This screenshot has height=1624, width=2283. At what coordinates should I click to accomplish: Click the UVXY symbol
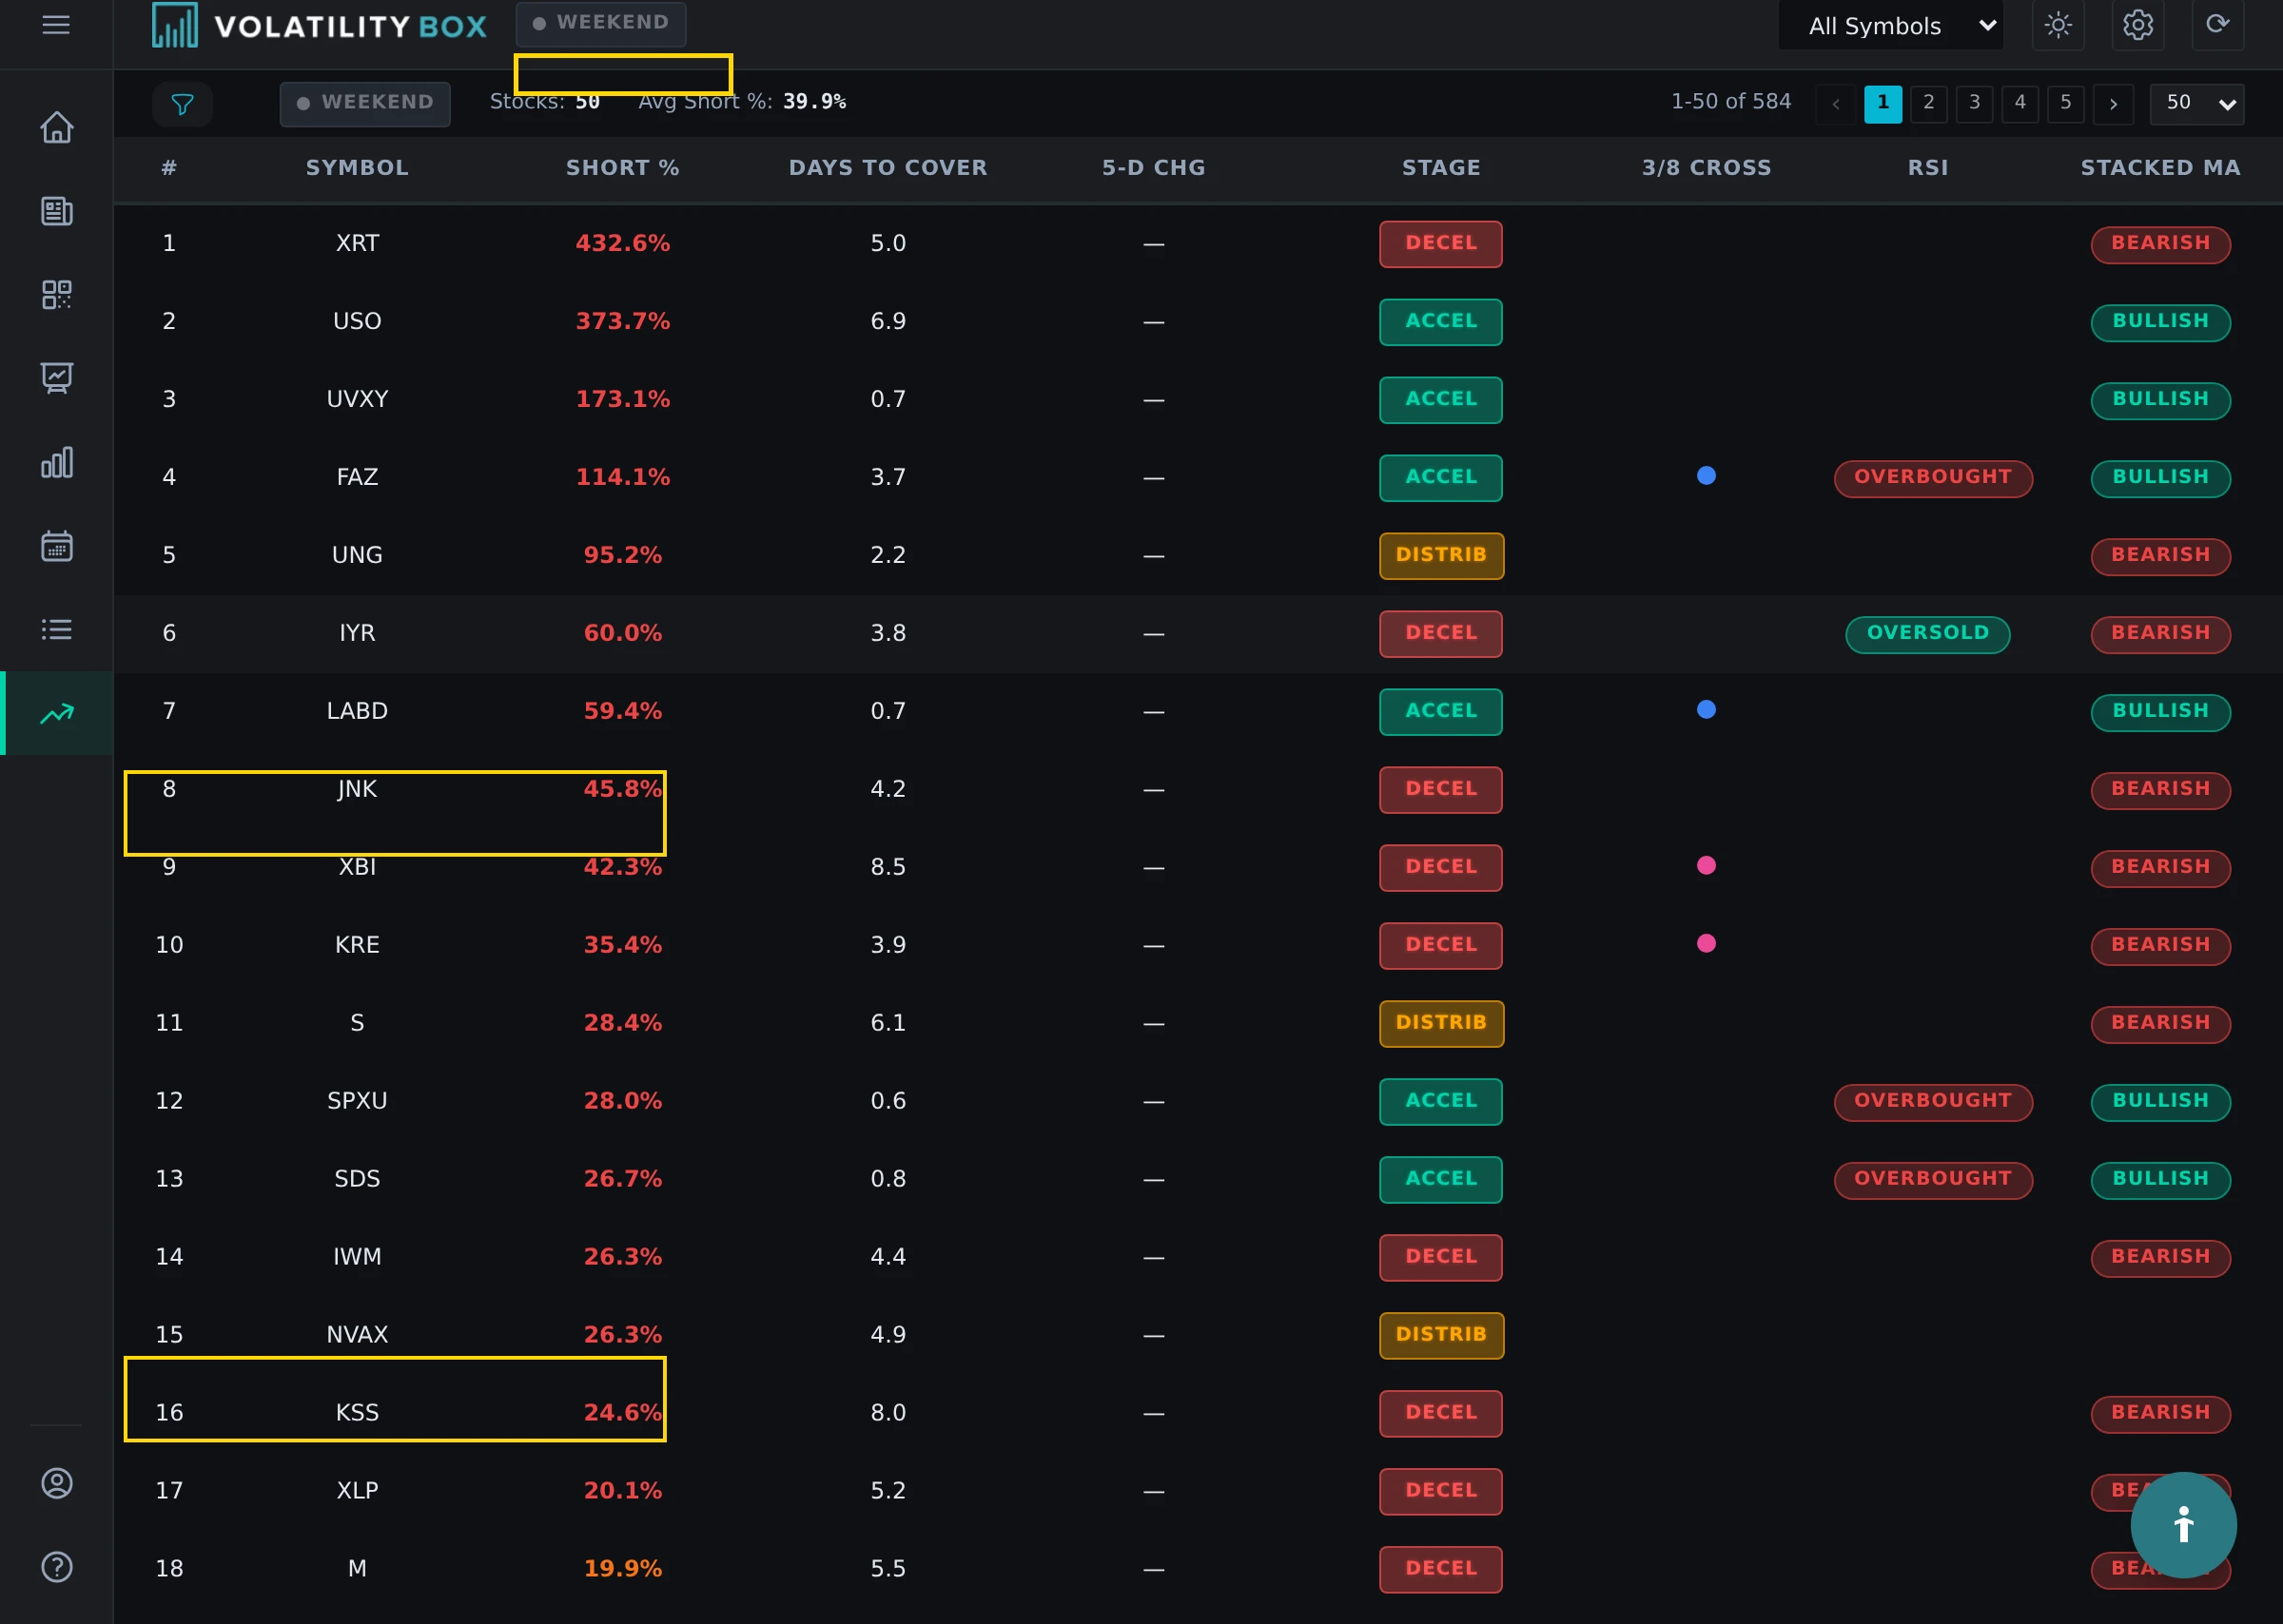[357, 399]
